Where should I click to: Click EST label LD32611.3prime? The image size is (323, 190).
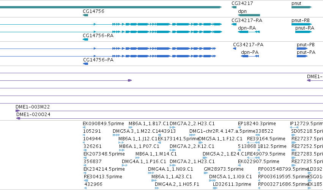[x=232, y=184]
